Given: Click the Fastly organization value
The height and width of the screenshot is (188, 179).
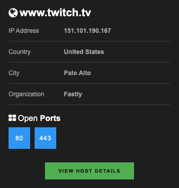Looking at the screenshot, I should tap(73, 94).
